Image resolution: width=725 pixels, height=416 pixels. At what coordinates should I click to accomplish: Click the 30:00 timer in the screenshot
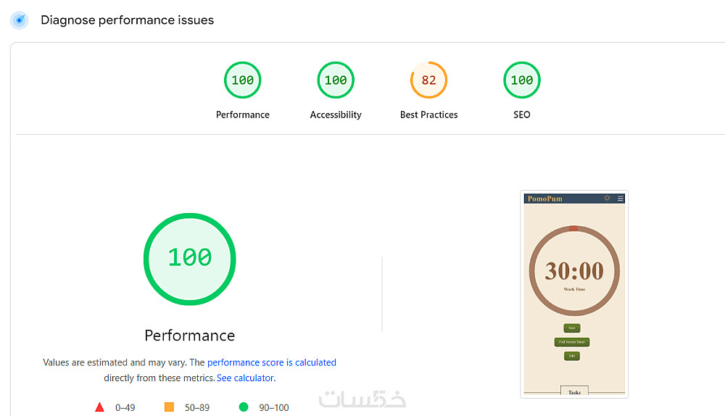click(574, 271)
